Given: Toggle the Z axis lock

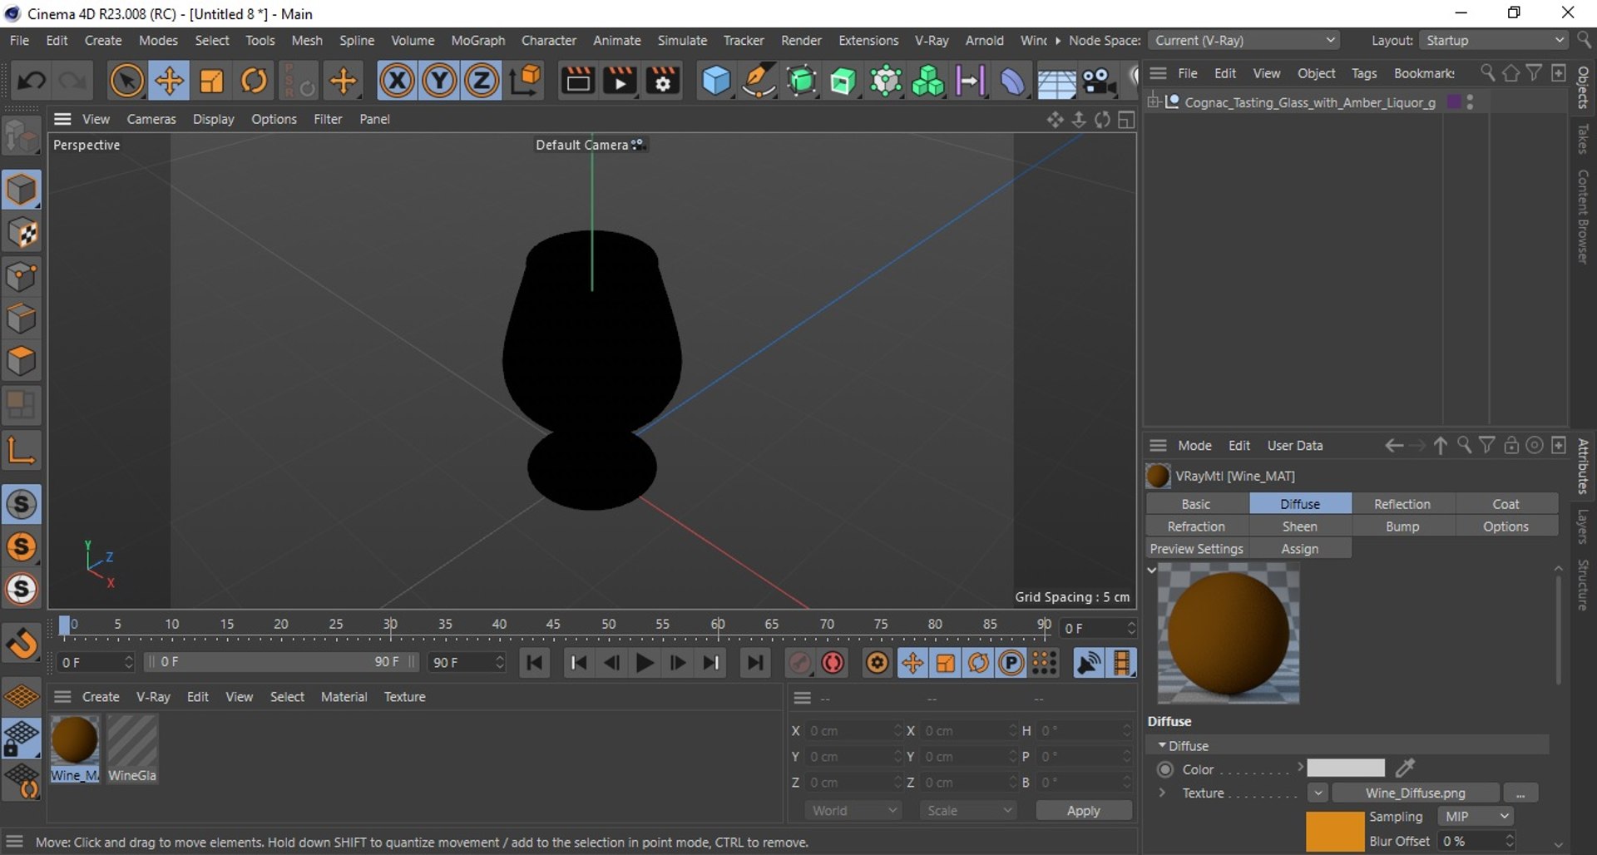Looking at the screenshot, I should [481, 82].
